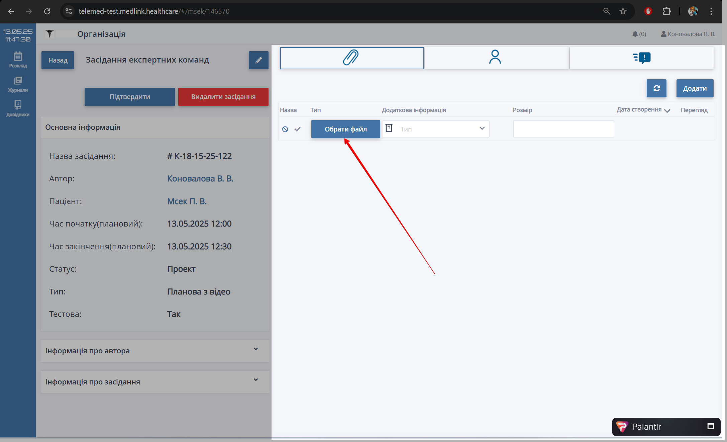The width and height of the screenshot is (727, 442).
Task: Click the notifications bell icon
Action: [635, 34]
